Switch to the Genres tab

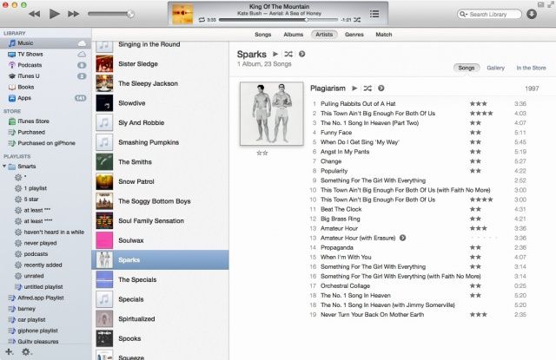pos(355,35)
